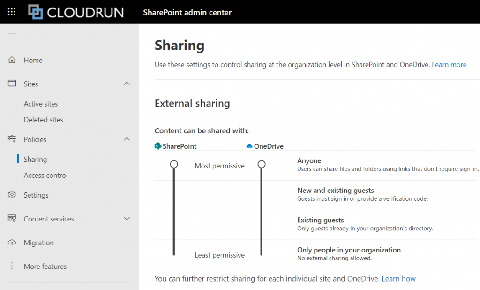Image resolution: width=480 pixels, height=290 pixels.
Task: Open Active sites in navigation
Action: [41, 104]
